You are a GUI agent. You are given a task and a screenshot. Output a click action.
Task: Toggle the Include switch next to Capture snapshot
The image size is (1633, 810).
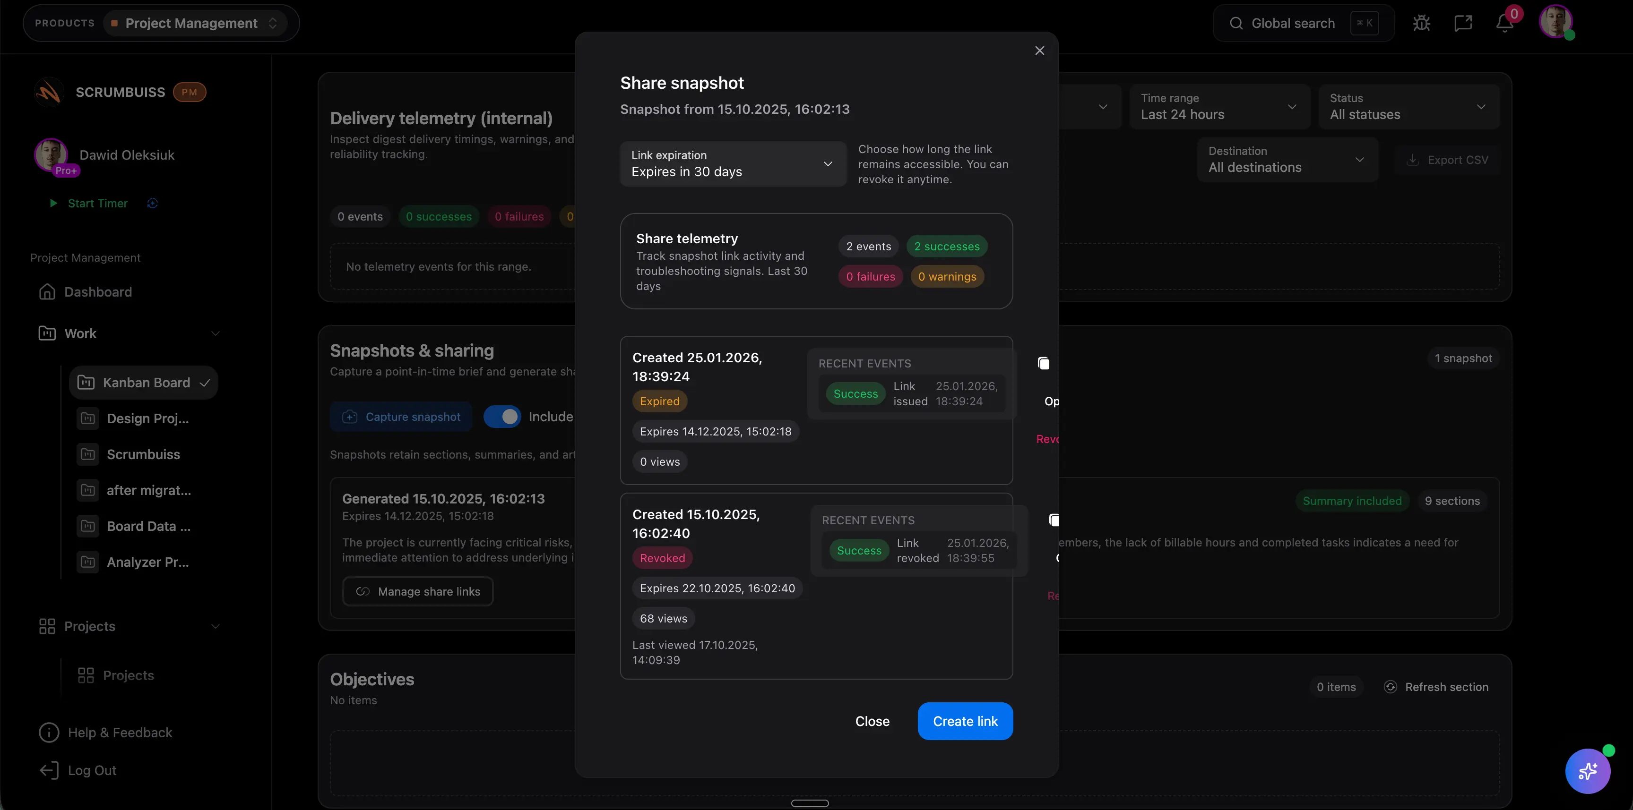[x=503, y=416]
